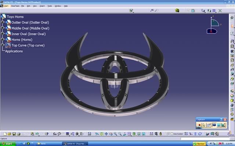Viewport: 235px width, 146px height.
Task: Open the View menu
Action: 35,6
